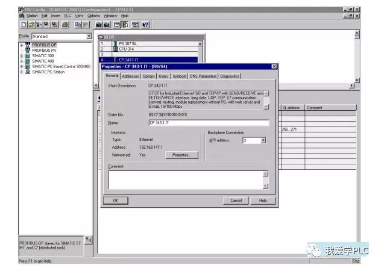Open the Diagnostics tab
Screen dimensions: 381x268
(x=230, y=76)
